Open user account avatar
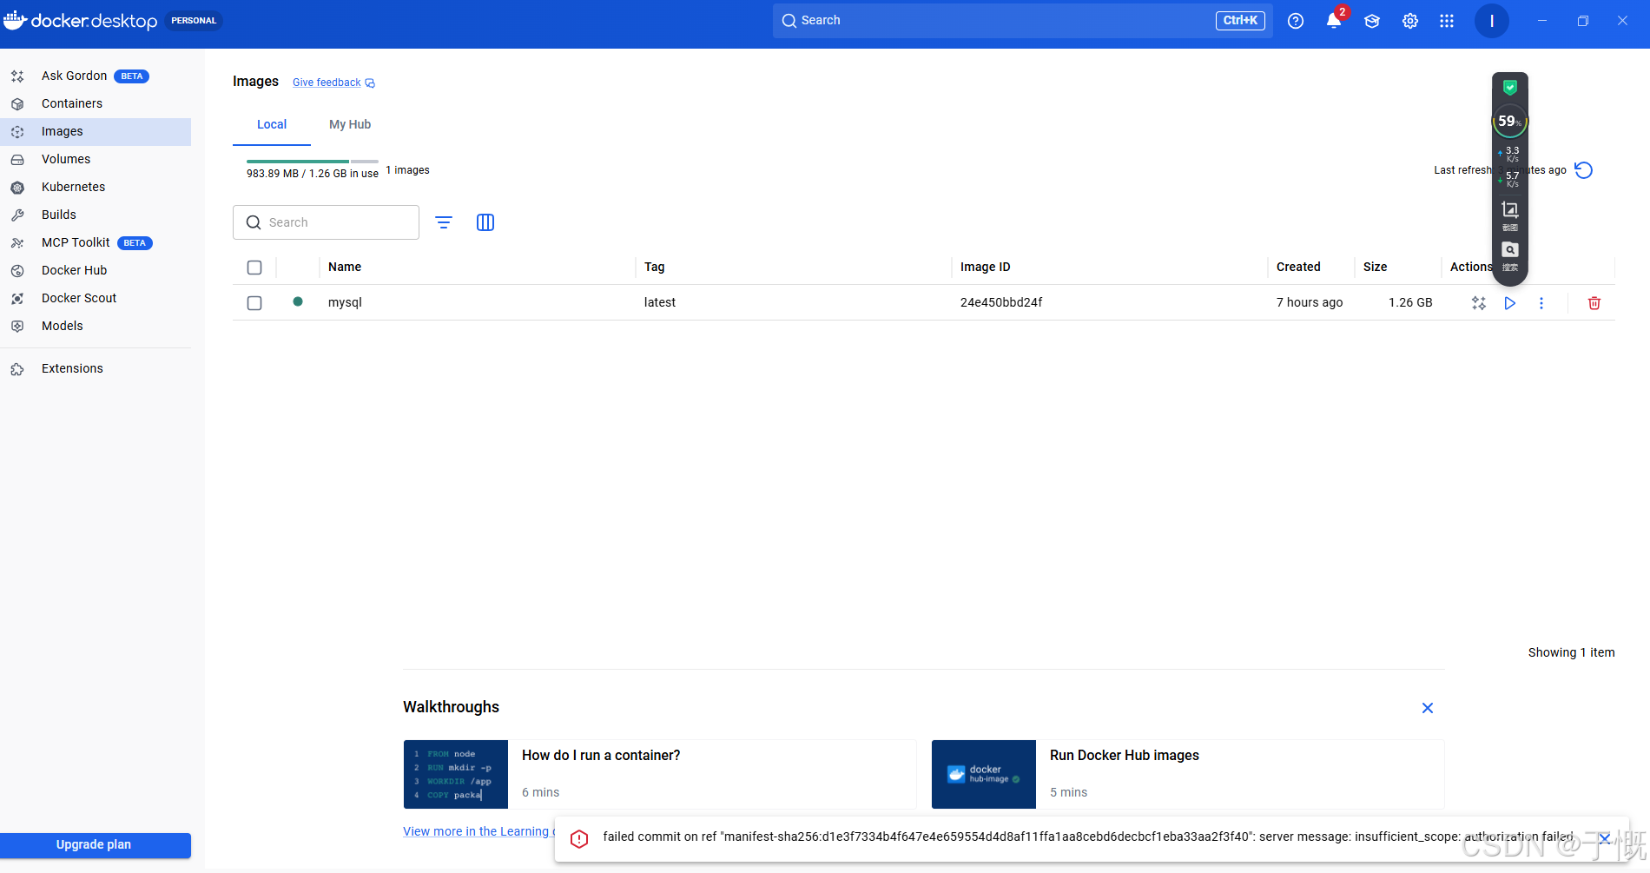Image resolution: width=1650 pixels, height=873 pixels. [1492, 21]
